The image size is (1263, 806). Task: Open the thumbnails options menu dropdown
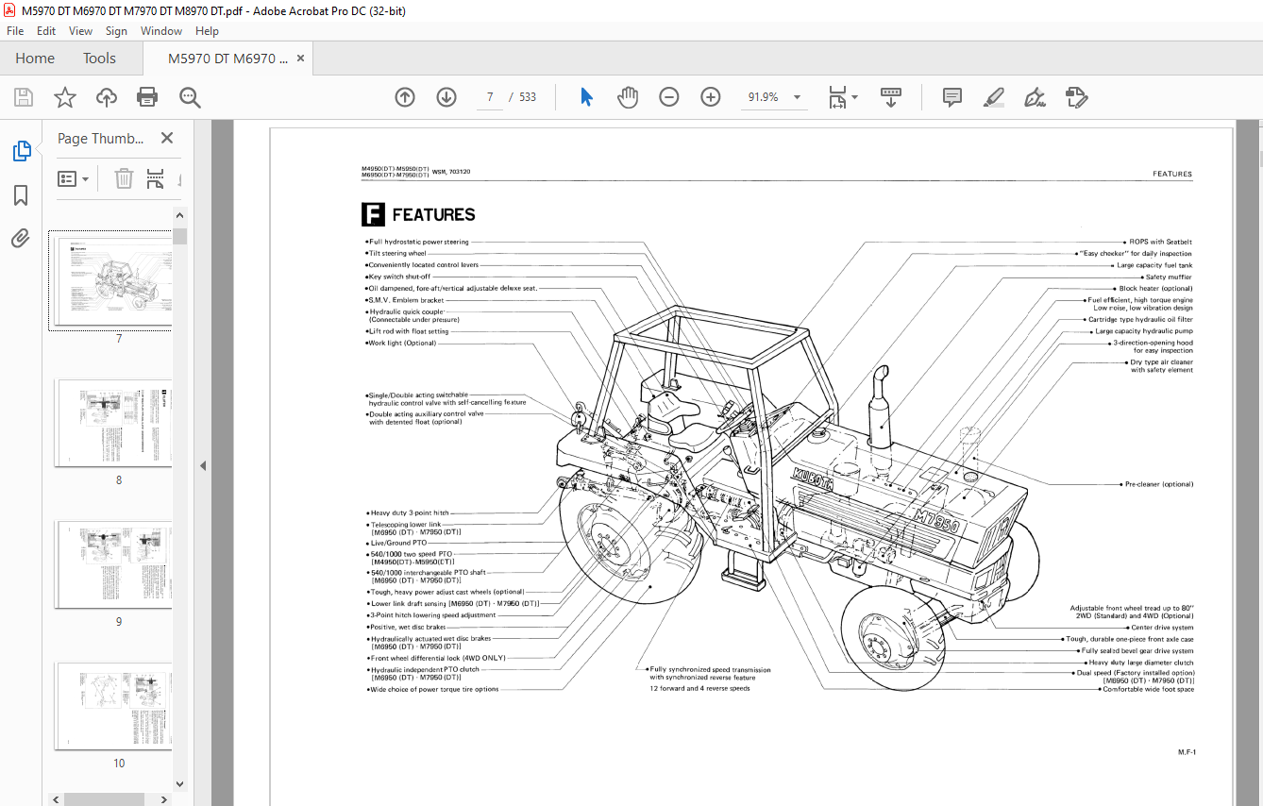pyautogui.click(x=74, y=178)
